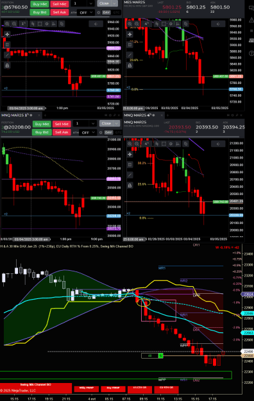The width and height of the screenshot is (254, 401).
Task: Select GTC time-in-force in MNQ order panel
Action: [119, 132]
